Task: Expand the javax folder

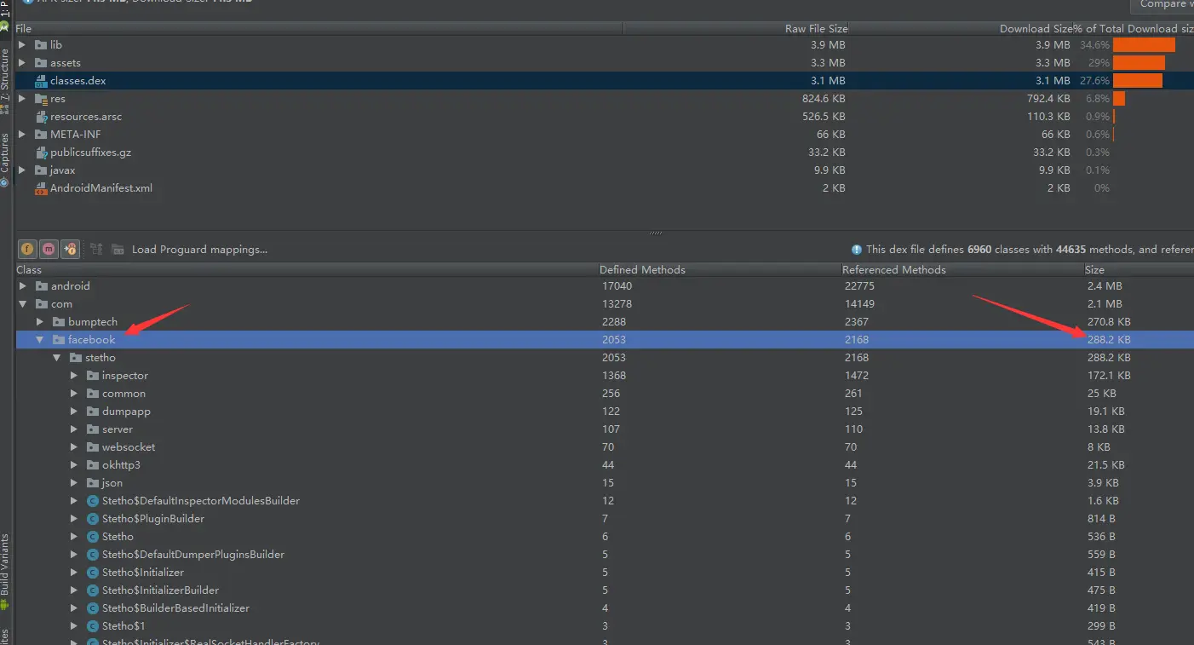Action: pos(22,170)
